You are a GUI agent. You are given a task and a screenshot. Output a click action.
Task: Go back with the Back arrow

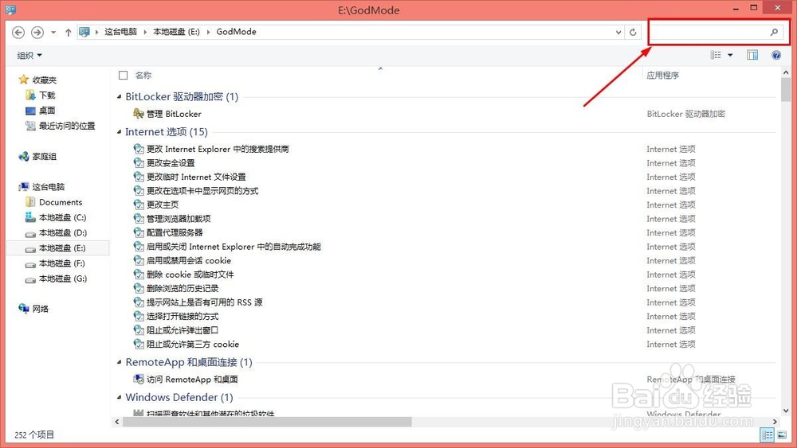[x=18, y=32]
